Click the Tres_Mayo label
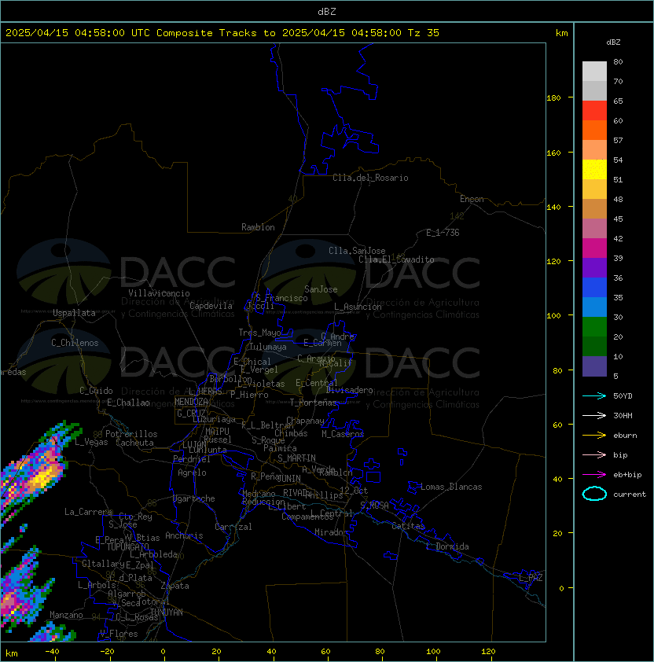Viewport: 654px width, 662px height. coord(259,333)
